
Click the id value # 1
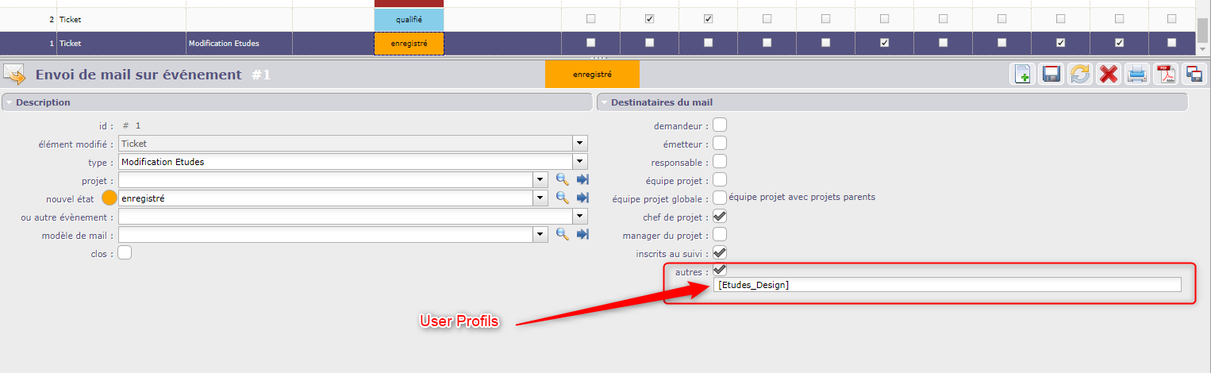point(131,125)
